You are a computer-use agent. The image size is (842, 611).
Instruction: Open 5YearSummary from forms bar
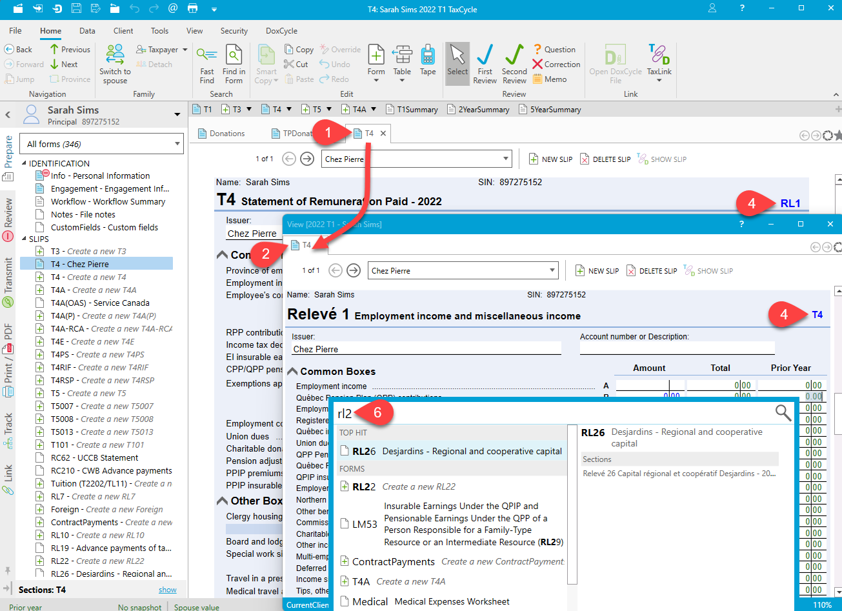(550, 110)
